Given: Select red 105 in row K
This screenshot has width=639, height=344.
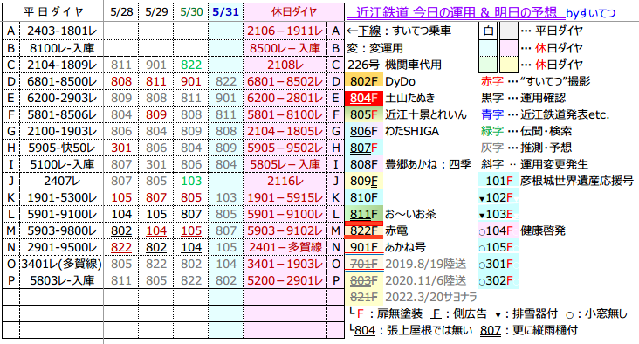Looking at the screenshot, I should [121, 197].
